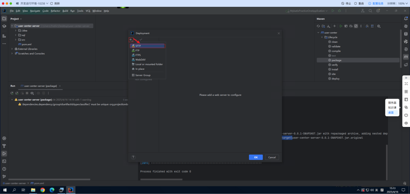This screenshot has width=410, height=194.
Task: Open 配置信息 configuration info link
Action: [376, 3]
